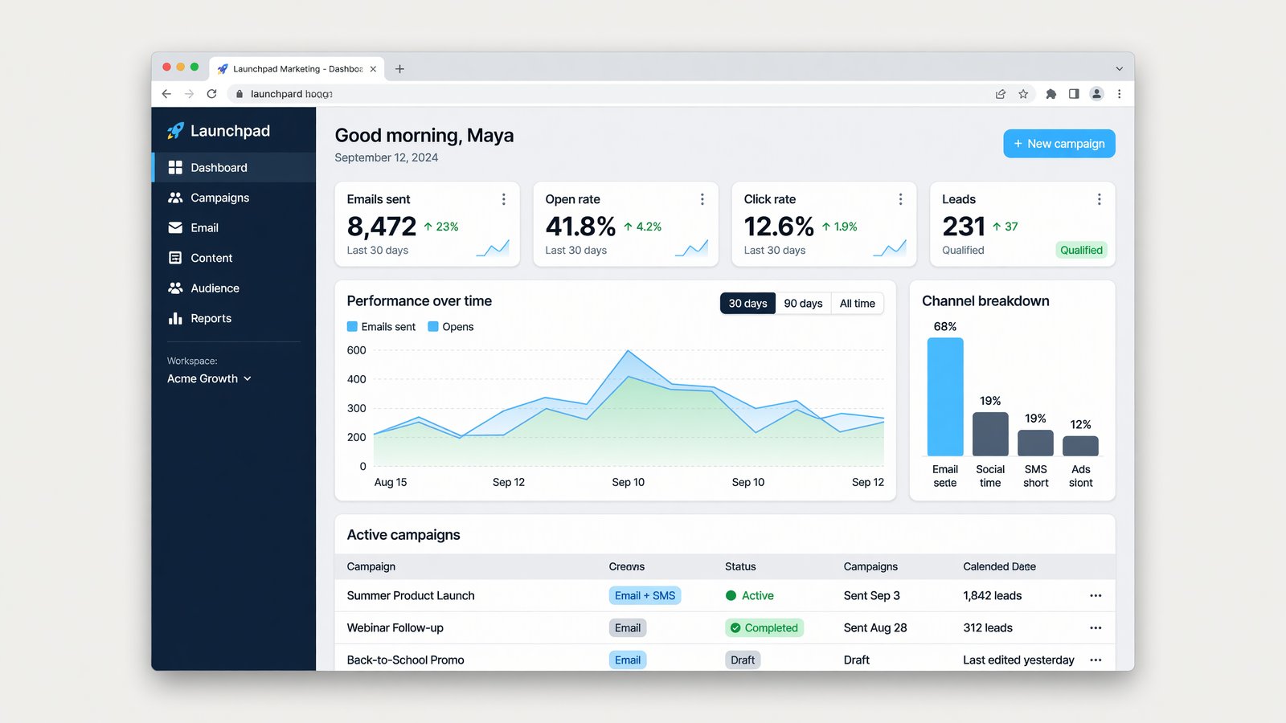
Task: Toggle the browser side panel icon
Action: coord(1074,94)
